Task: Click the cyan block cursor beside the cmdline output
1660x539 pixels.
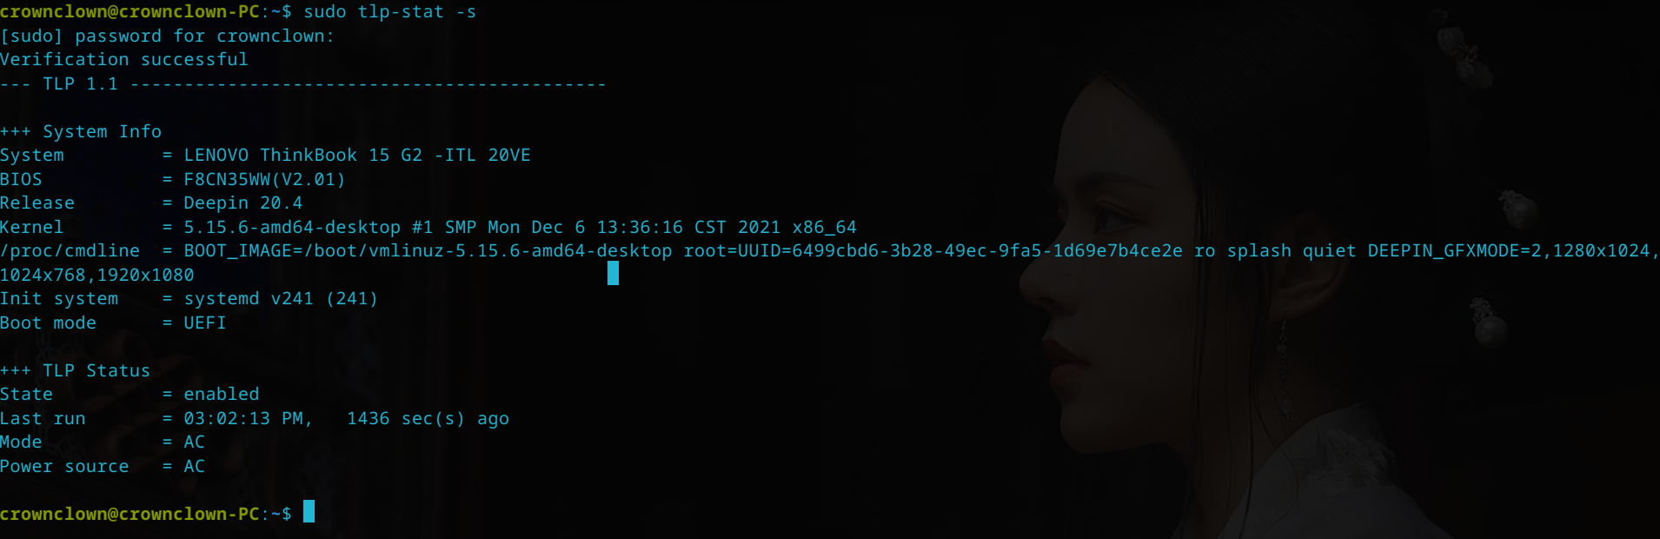Action: (613, 273)
